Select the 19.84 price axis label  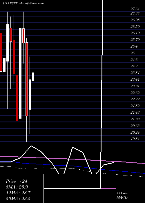point(135,139)
